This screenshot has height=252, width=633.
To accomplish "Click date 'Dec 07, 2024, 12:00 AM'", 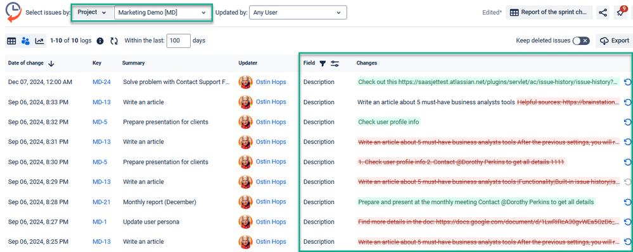I will click(40, 81).
